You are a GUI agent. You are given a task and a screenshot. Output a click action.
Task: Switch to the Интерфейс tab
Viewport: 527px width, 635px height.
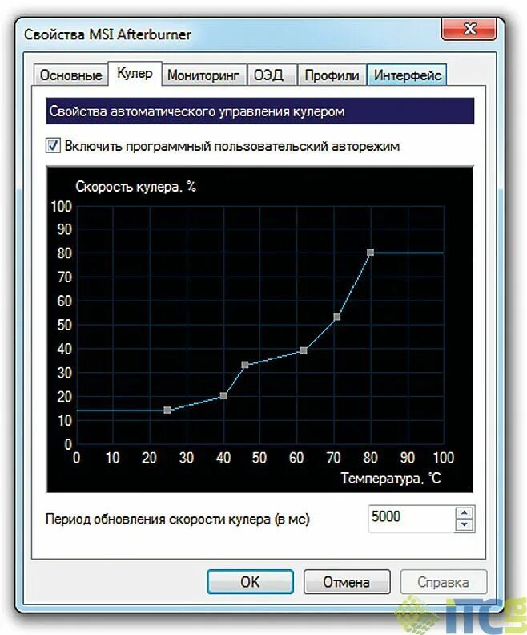pos(408,75)
